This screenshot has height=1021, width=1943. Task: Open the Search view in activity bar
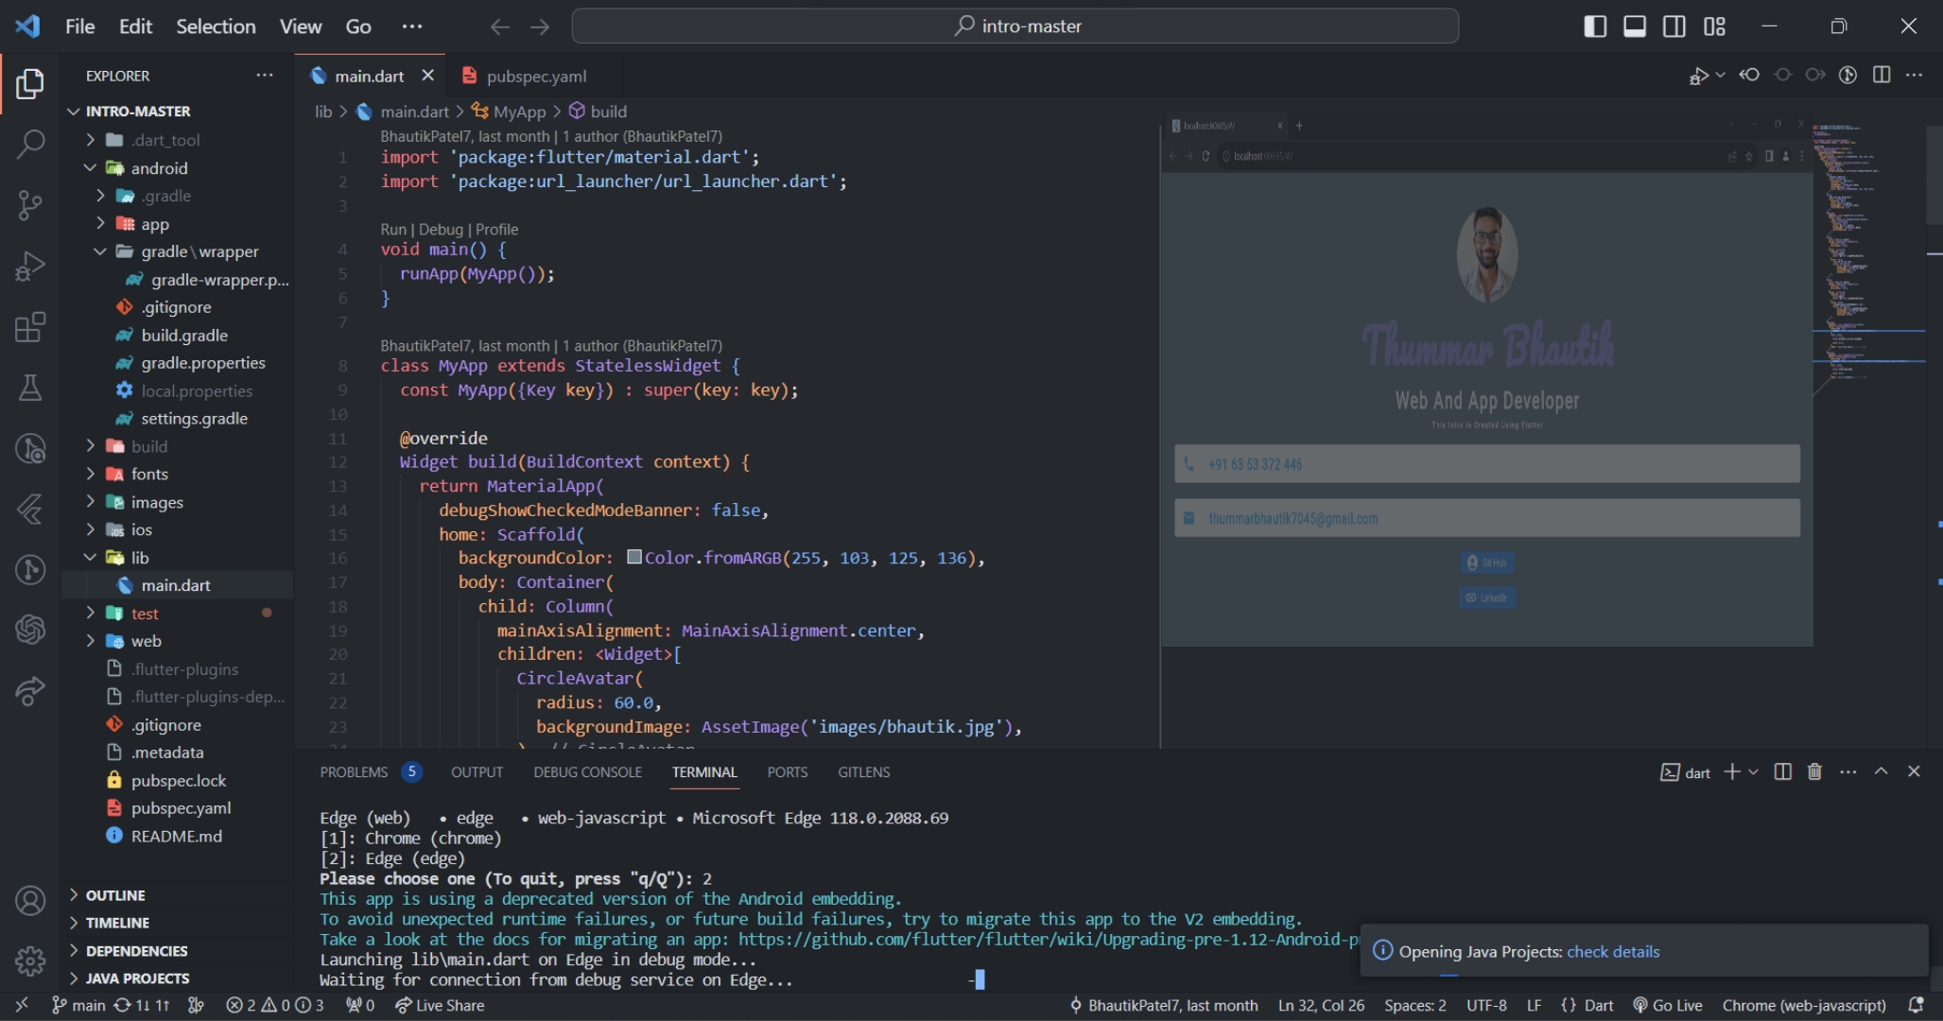click(30, 144)
